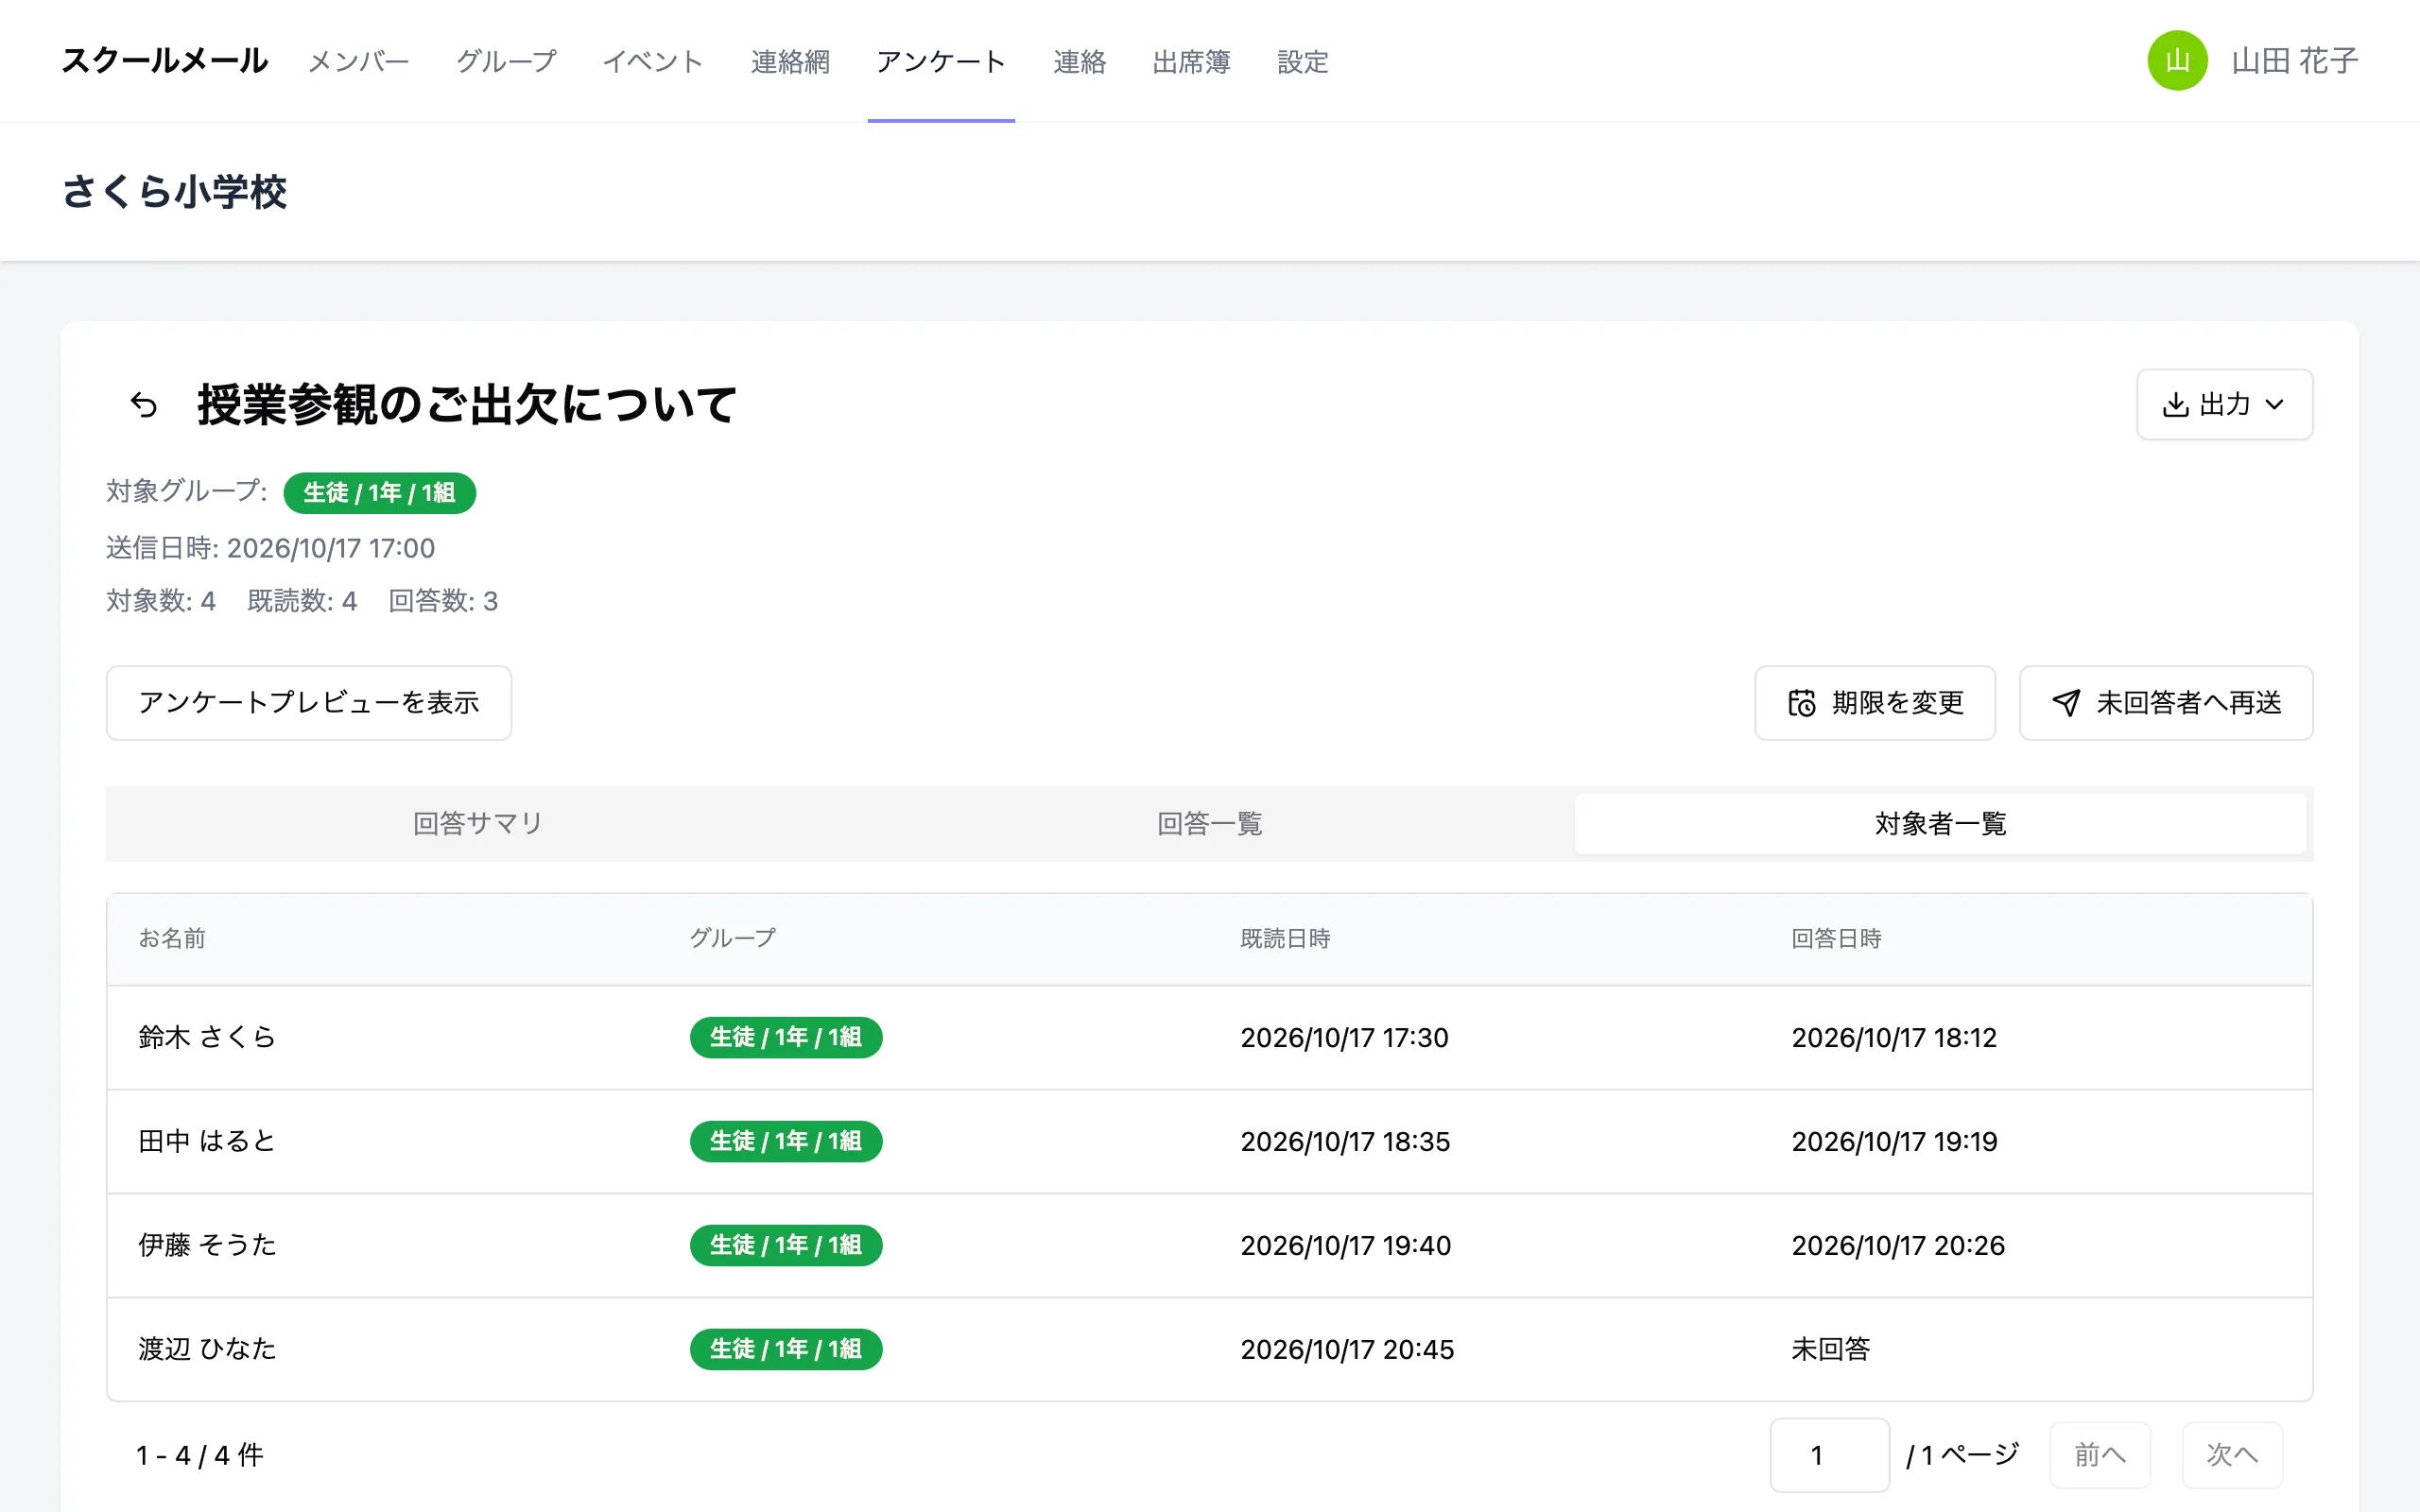Screen dimensions: 2420x1512
Task: Click the name 田中 はると
Action: click(207, 1141)
